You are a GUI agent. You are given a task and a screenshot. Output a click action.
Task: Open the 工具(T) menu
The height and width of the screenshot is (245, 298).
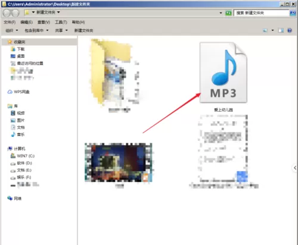[61, 22]
